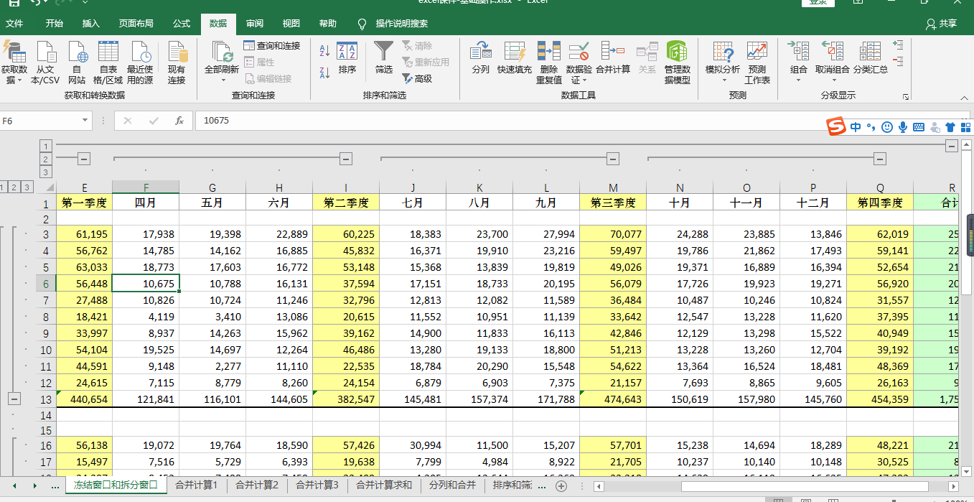Image resolution: width=974 pixels, height=502 pixels.
Task: Switch to the 视图 (View) tab
Action: (291, 24)
